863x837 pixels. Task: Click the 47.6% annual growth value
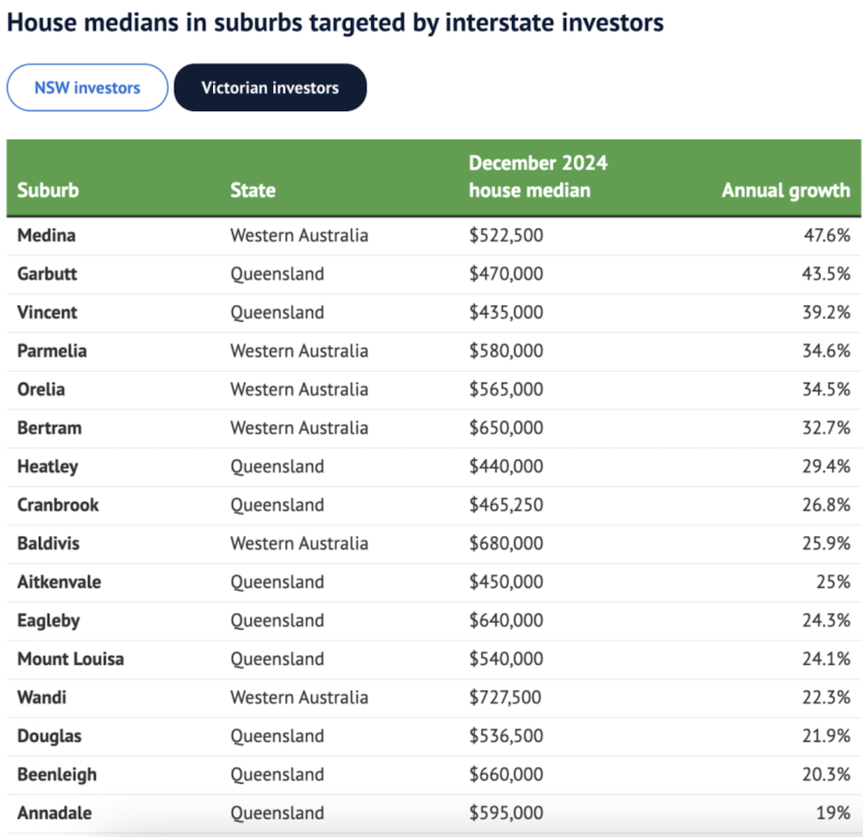827,236
